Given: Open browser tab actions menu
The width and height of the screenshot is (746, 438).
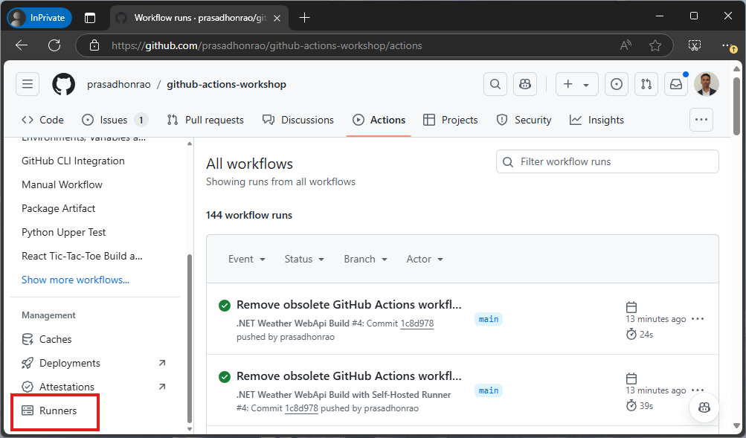Looking at the screenshot, I should (90, 18).
